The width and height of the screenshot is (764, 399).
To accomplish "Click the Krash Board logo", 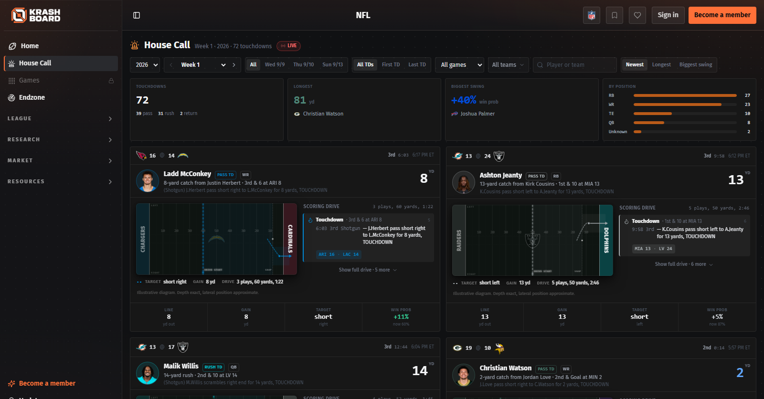I will point(36,15).
